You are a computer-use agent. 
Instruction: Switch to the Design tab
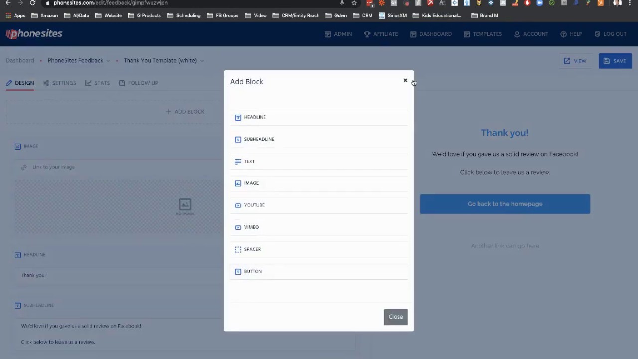tap(20, 83)
